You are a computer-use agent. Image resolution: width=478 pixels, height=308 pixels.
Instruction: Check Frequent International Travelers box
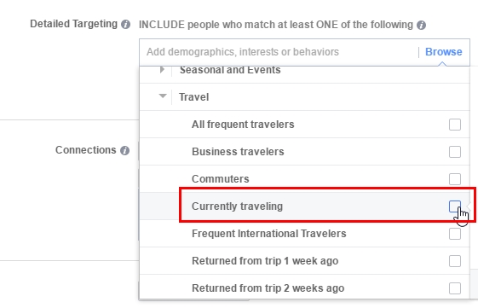(x=455, y=234)
